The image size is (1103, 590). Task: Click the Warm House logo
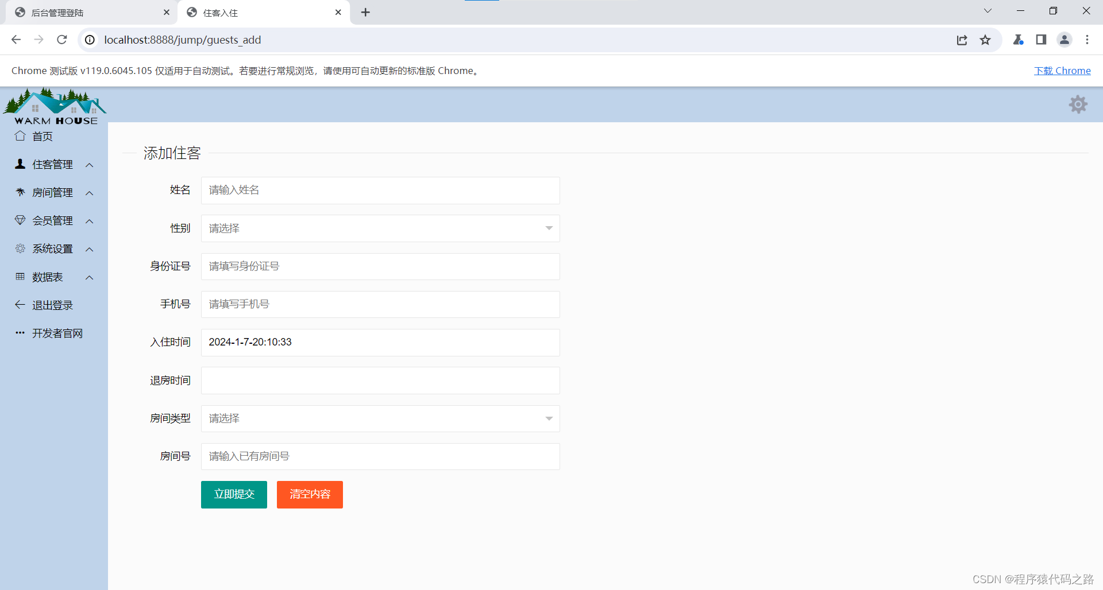coord(55,106)
